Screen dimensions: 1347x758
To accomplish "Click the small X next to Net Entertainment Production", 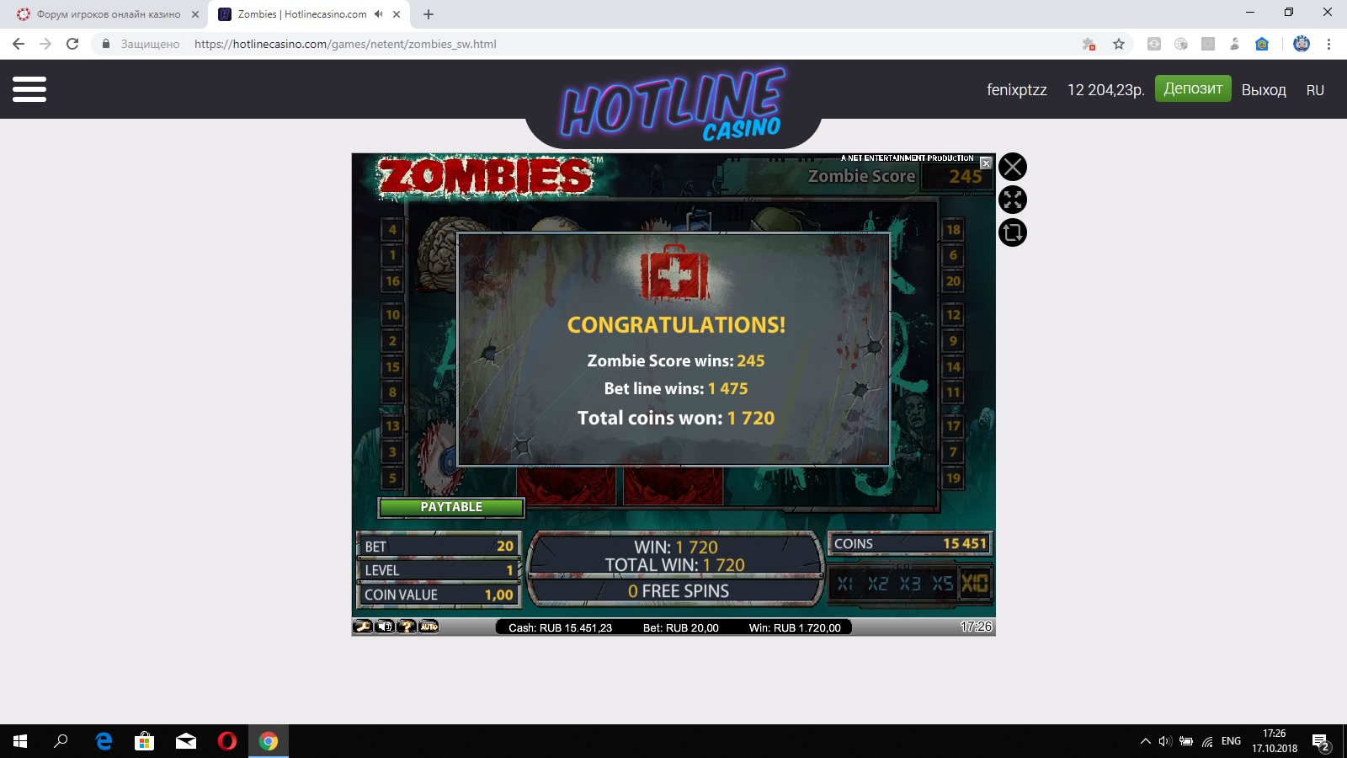I will [986, 163].
